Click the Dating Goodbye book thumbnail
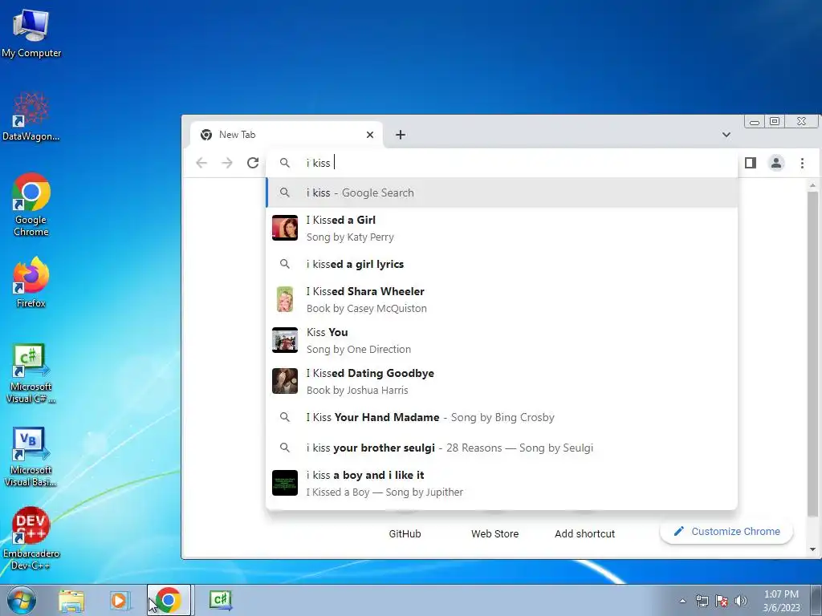The height and width of the screenshot is (616, 822). pyautogui.click(x=285, y=381)
